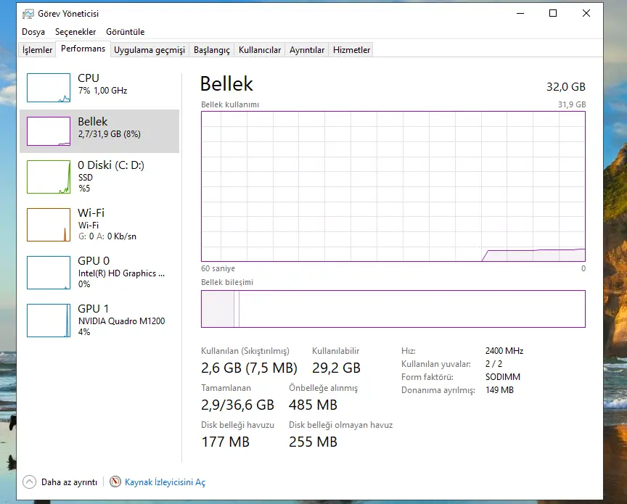627x504 pixels.
Task: Click the 2,9/36,6 GB committed value
Action: click(x=237, y=405)
